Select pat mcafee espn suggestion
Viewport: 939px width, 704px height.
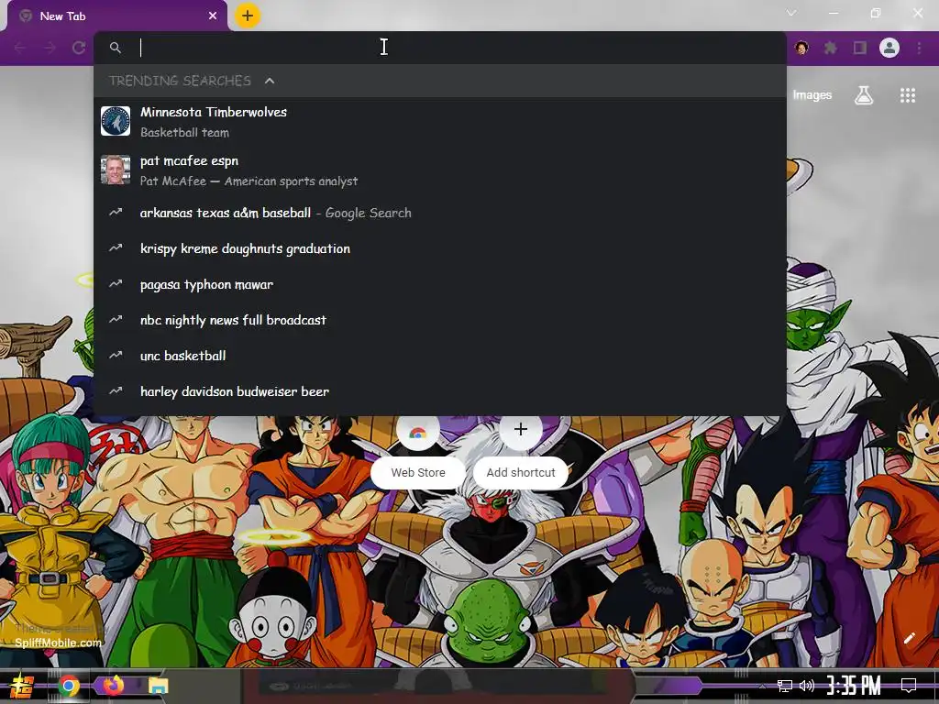pos(439,170)
